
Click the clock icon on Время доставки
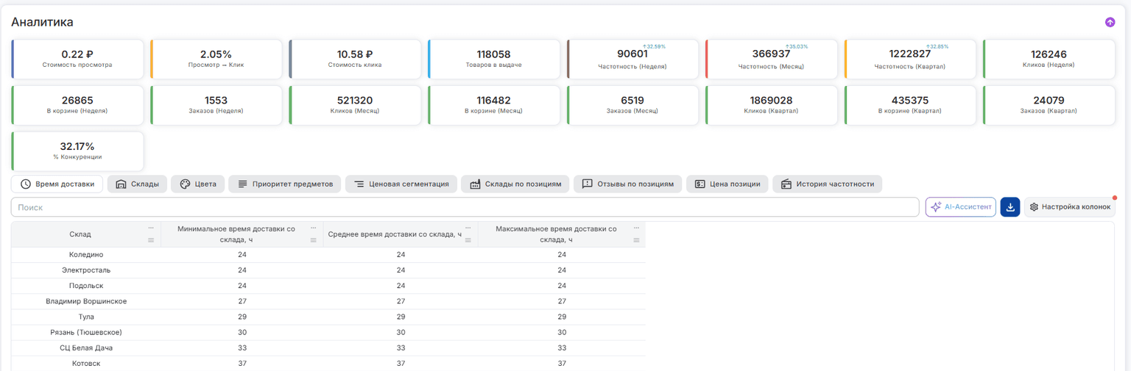26,184
